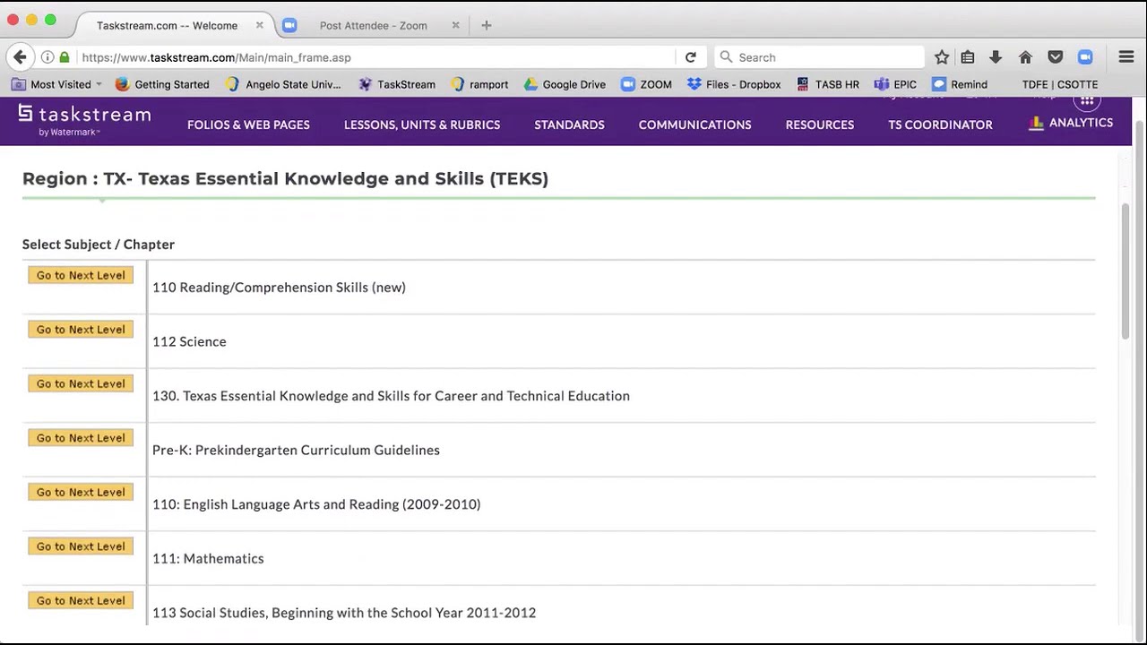
Task: Go back to the previous page
Action: coord(20,57)
